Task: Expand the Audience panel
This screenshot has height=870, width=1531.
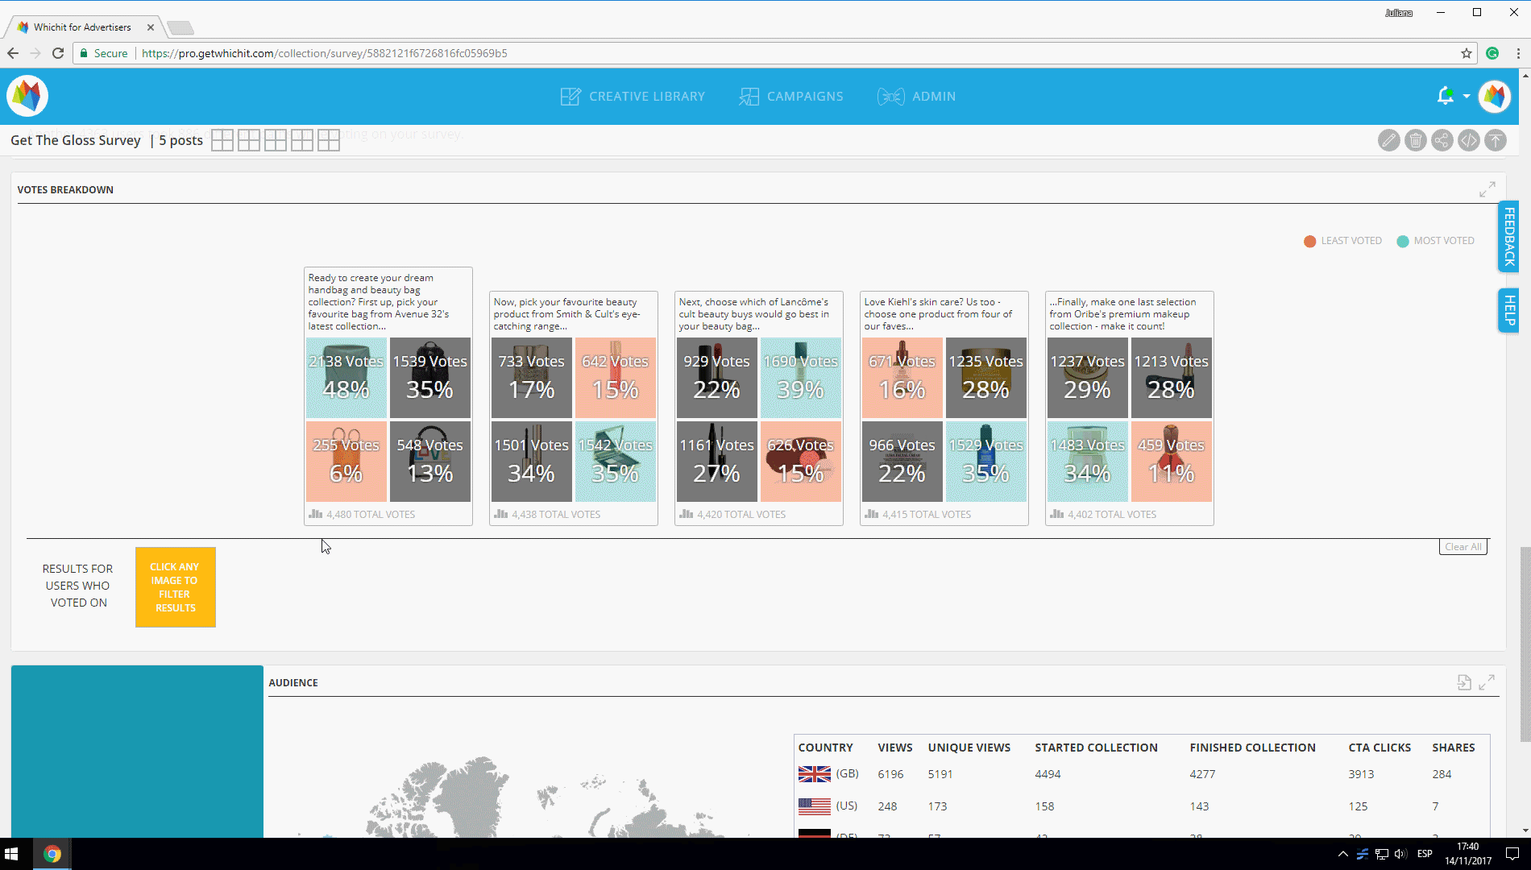Action: [x=1487, y=682]
